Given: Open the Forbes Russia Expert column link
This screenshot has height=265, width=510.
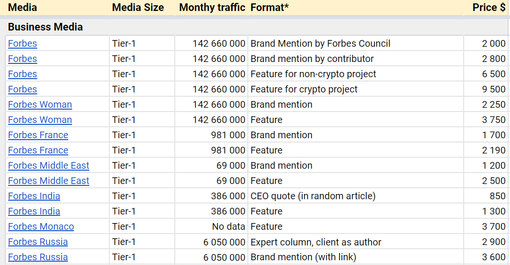Looking at the screenshot, I should pos(38,242).
